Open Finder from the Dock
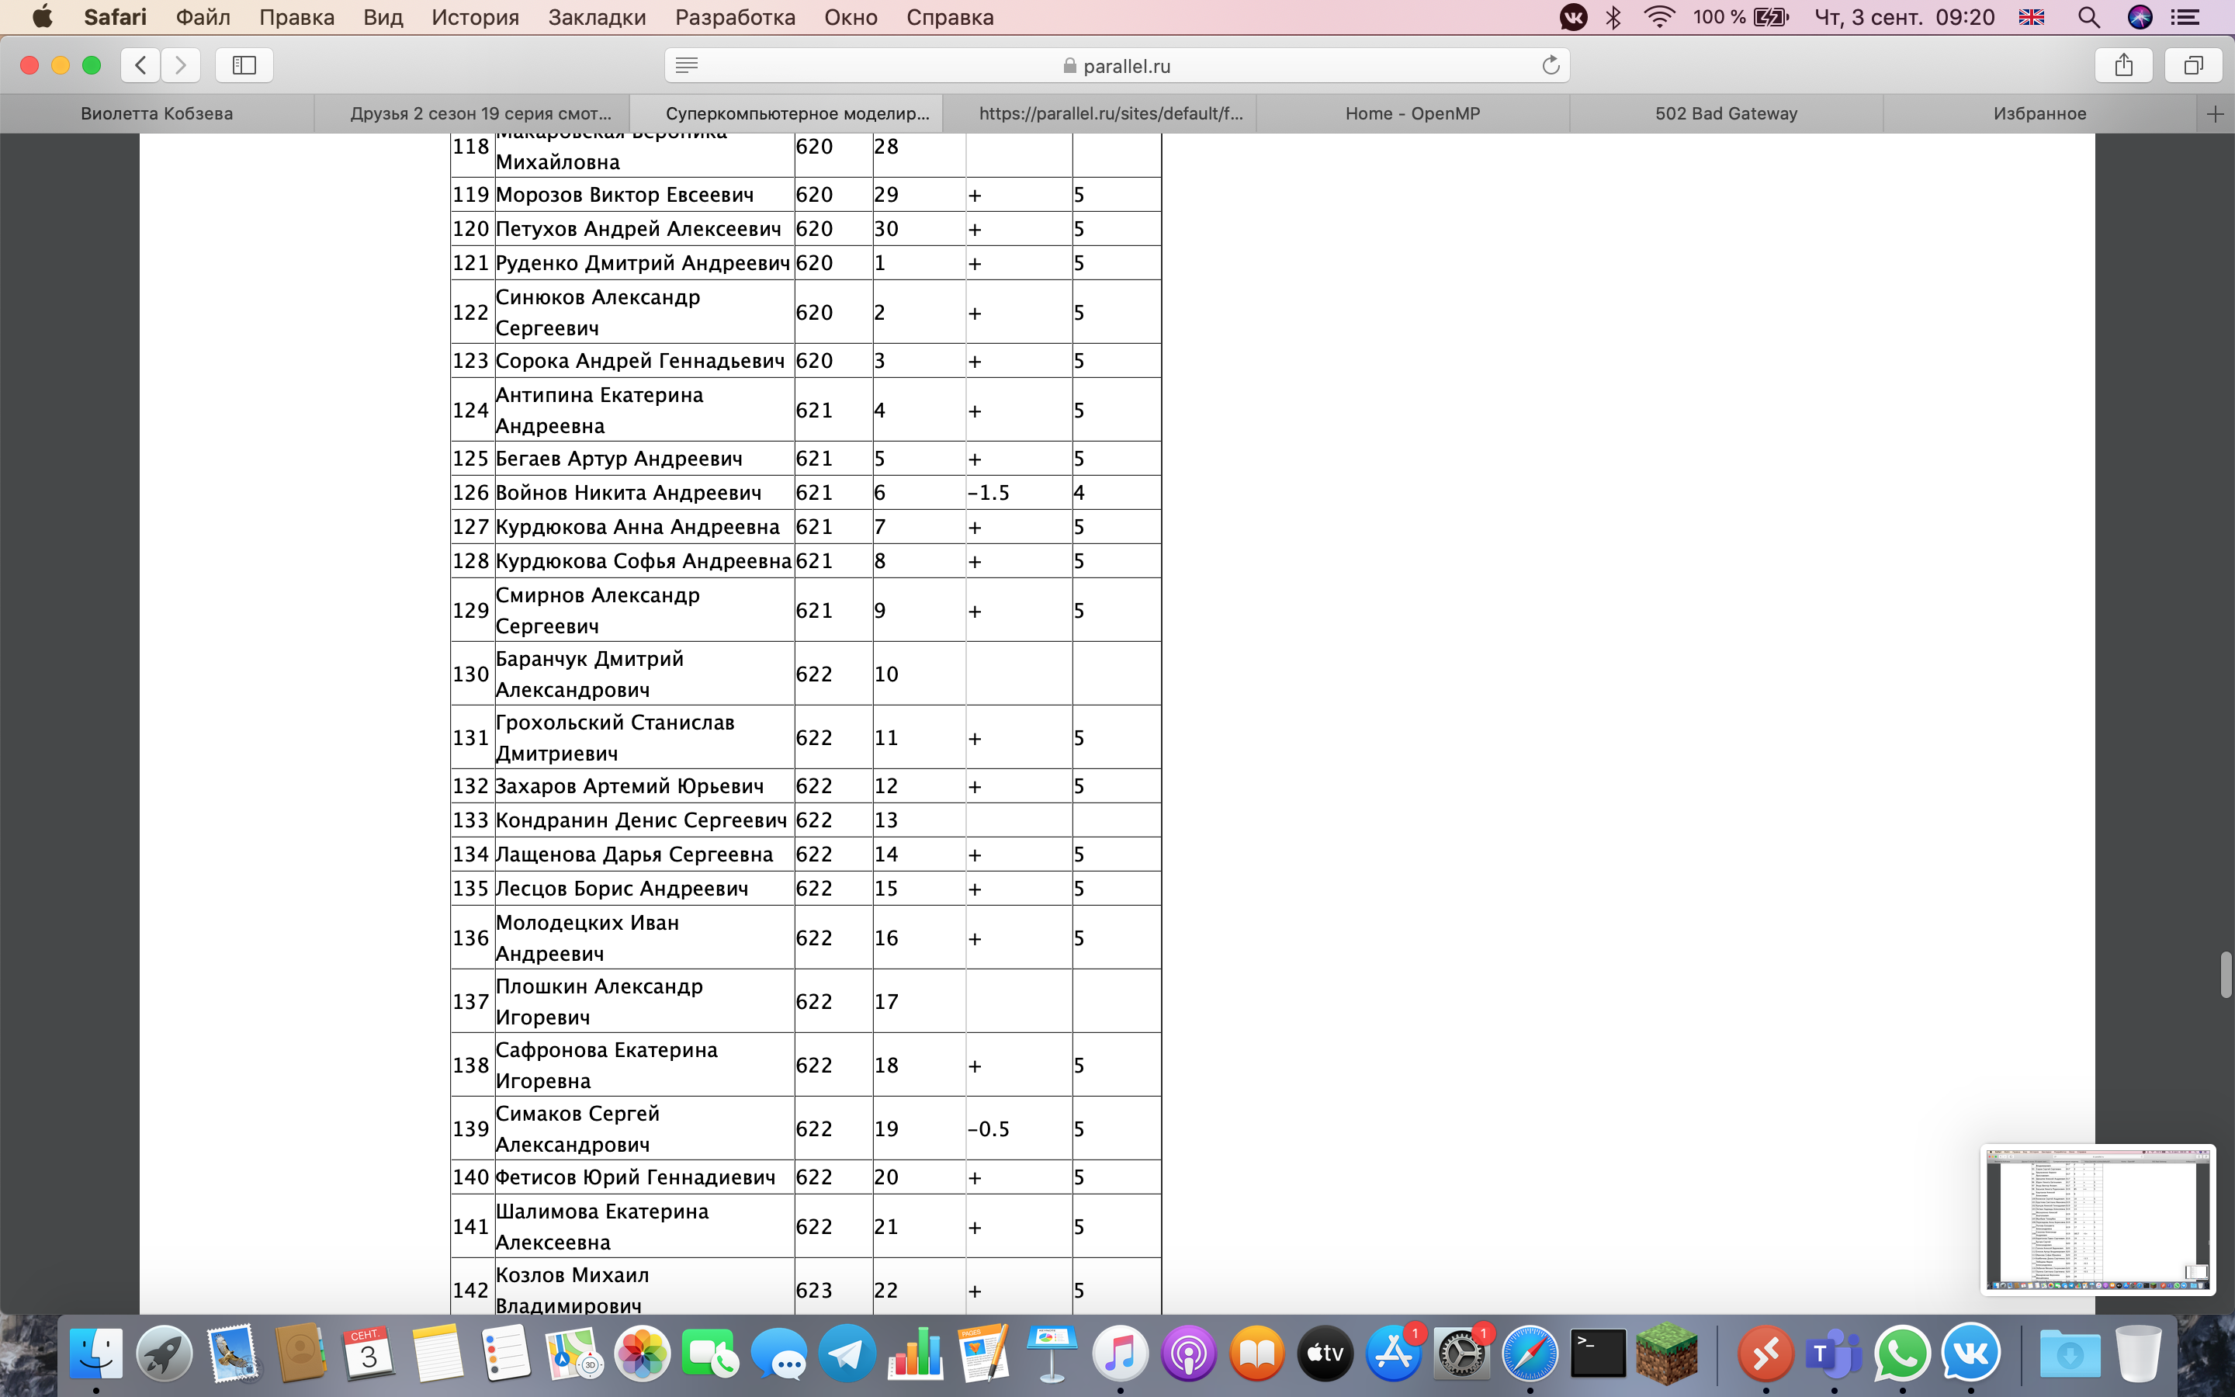 pos(96,1354)
